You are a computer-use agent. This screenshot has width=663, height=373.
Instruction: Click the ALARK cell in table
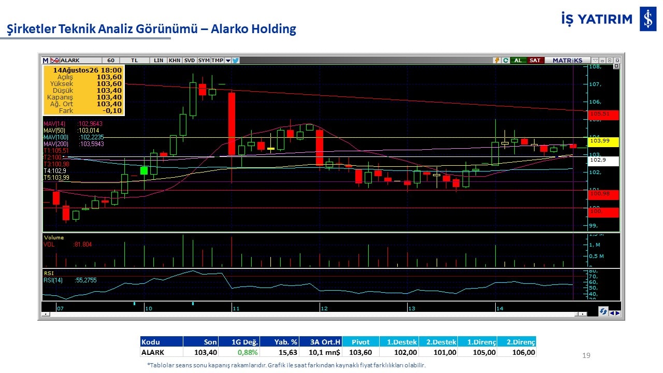[162, 352]
